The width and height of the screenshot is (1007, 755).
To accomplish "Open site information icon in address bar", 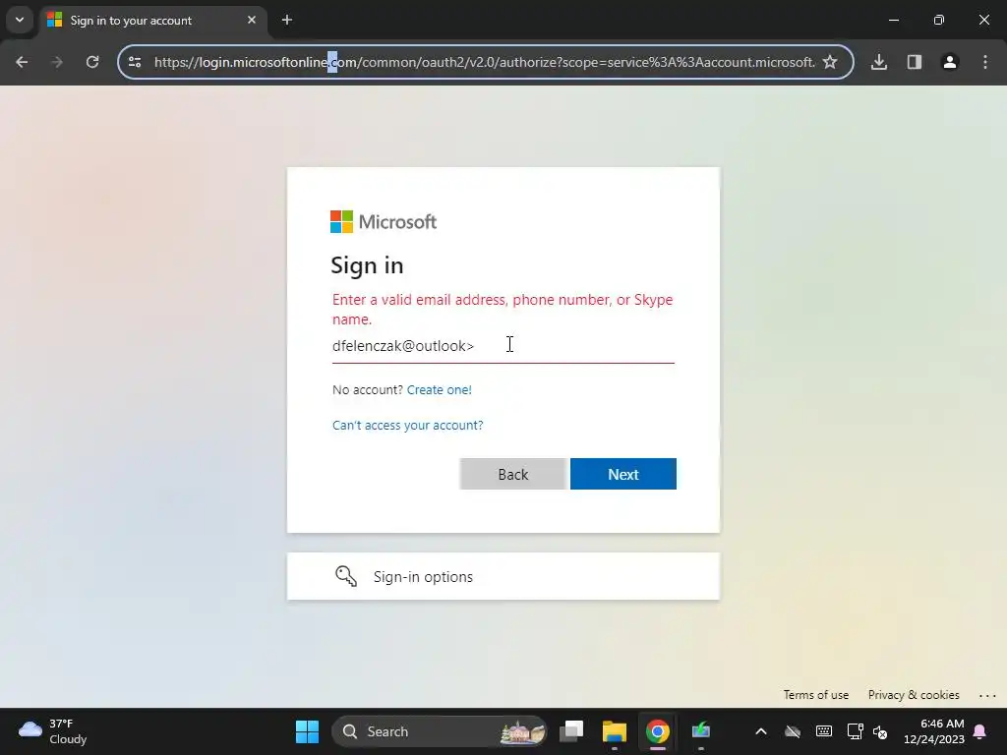I will [x=135, y=62].
